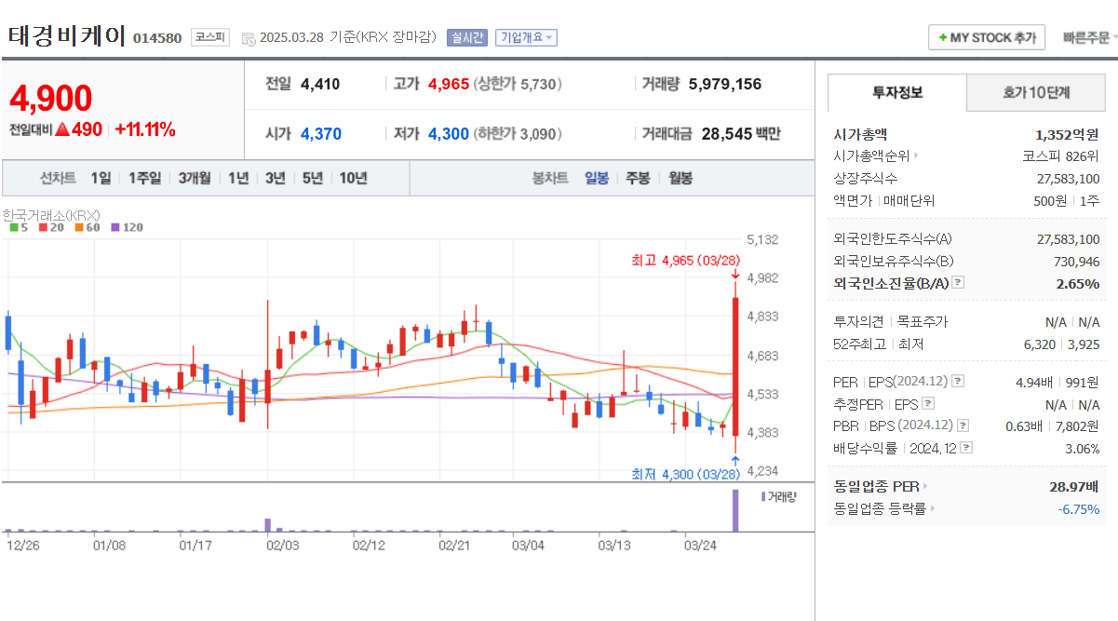Expand the 빠른주문 dropdown

[x=1090, y=38]
